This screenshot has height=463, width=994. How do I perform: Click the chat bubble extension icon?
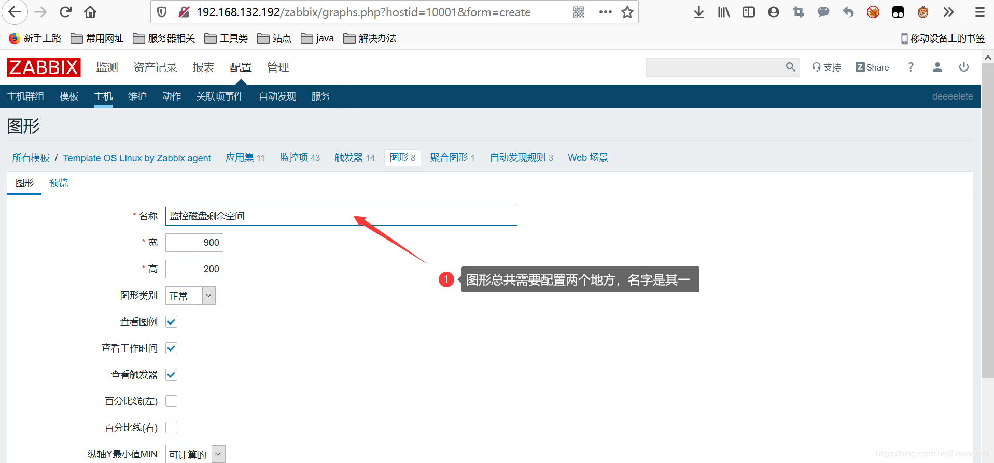click(823, 12)
